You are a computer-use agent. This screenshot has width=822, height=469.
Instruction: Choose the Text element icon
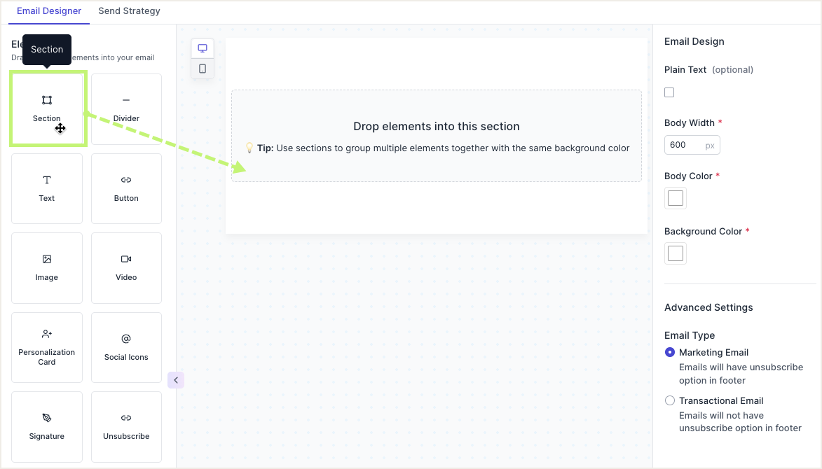47,181
